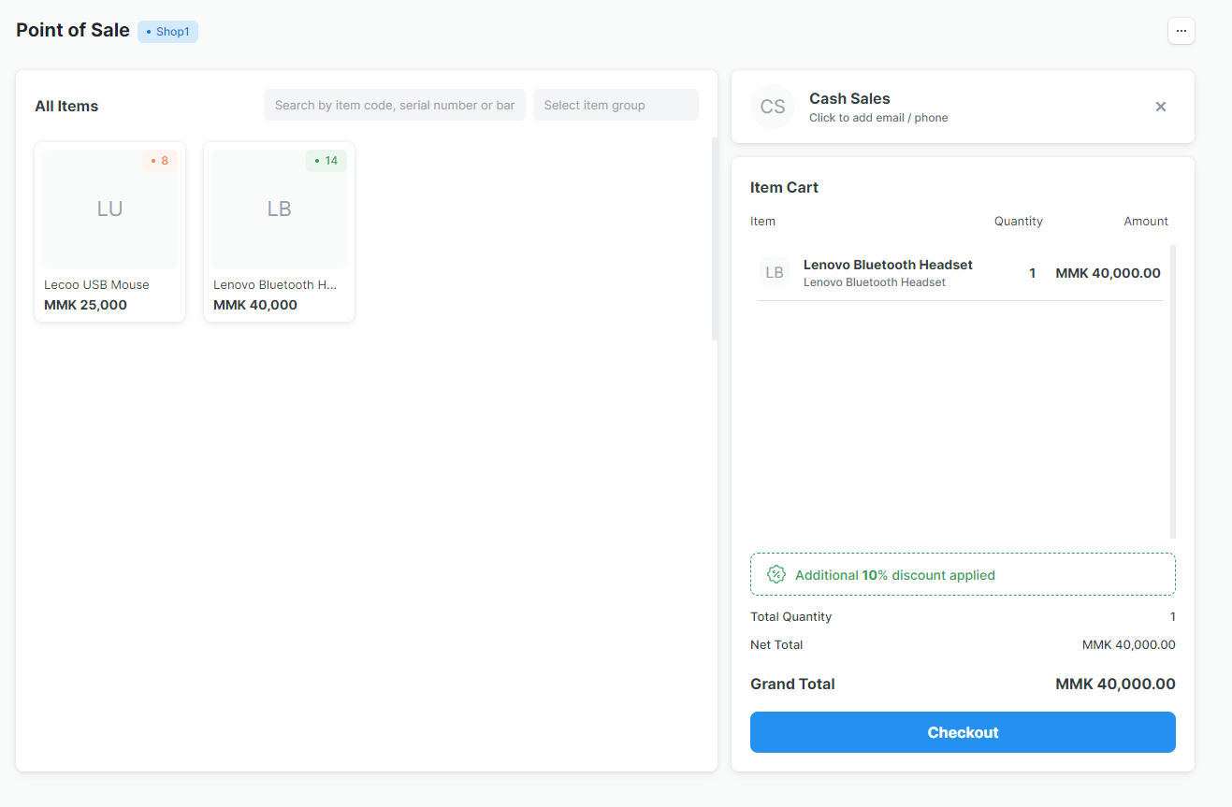
Task: Toggle the additional 10% discount applied banner
Action: [963, 574]
